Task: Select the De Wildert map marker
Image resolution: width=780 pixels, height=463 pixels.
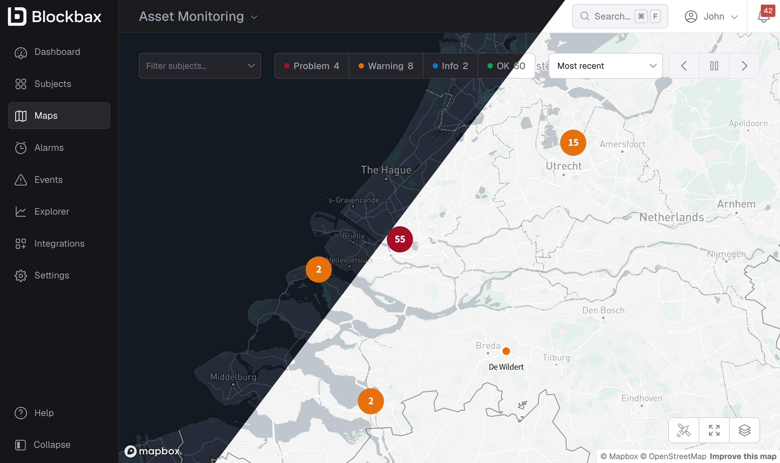Action: 506,351
